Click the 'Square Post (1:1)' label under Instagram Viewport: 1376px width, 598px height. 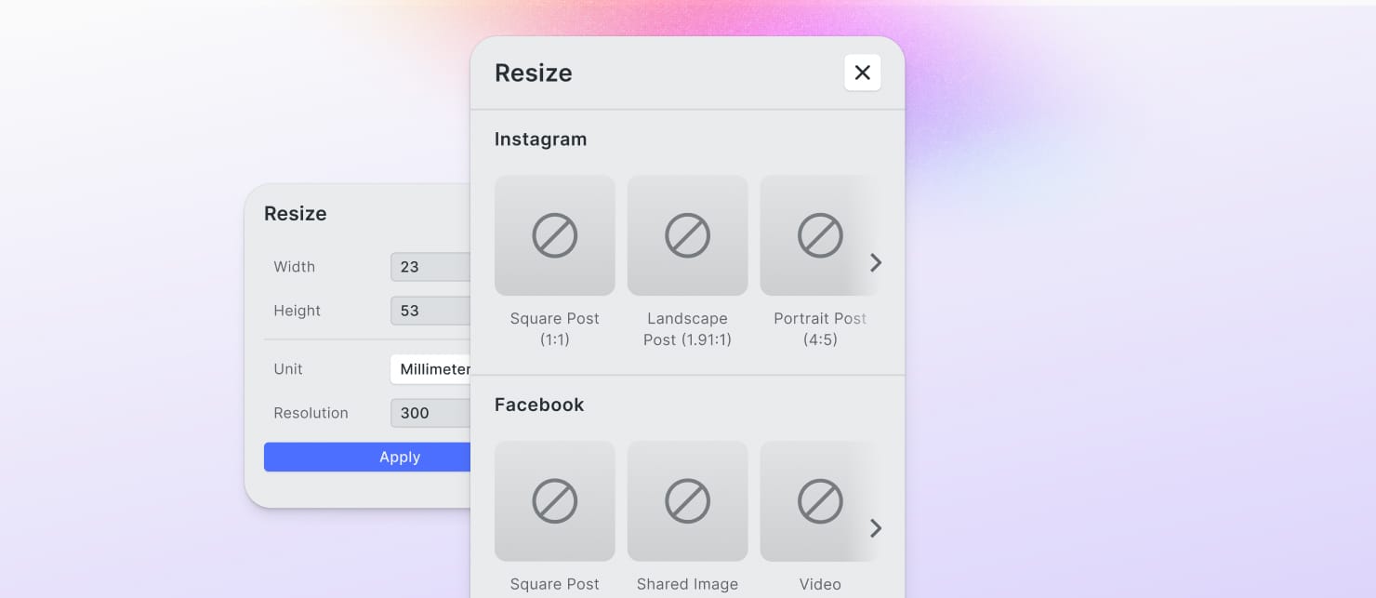[x=555, y=329]
